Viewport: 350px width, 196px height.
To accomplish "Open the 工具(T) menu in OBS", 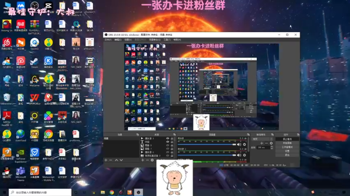I will click(167, 40).
